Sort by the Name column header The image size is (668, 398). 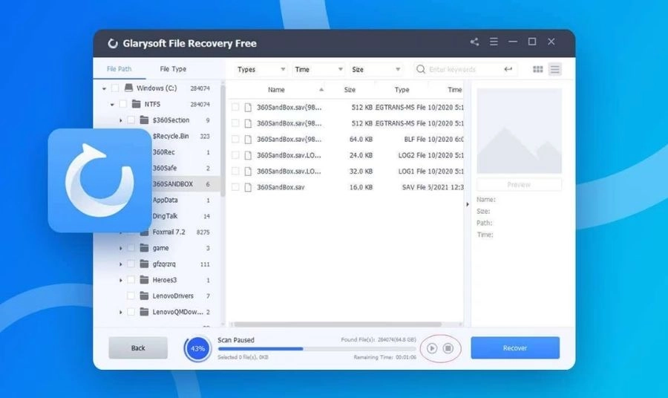pyautogui.click(x=276, y=90)
